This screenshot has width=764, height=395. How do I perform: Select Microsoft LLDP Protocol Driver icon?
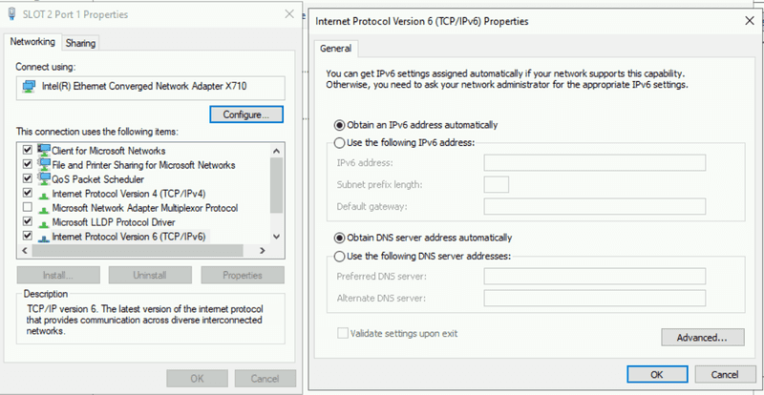(x=43, y=221)
